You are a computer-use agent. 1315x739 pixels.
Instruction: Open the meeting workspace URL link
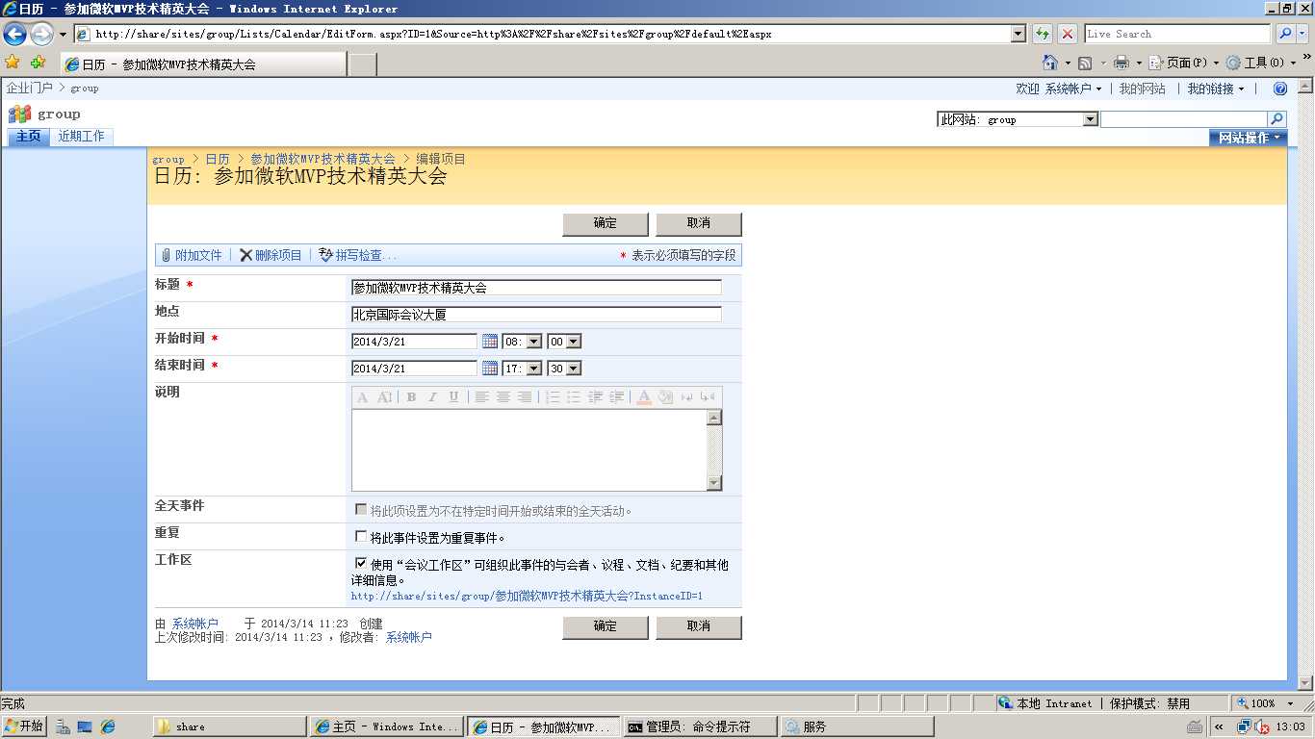pos(527,596)
